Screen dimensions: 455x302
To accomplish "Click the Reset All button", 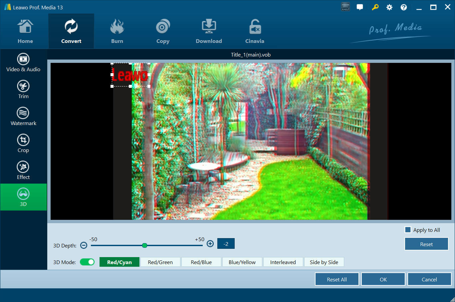I will click(x=337, y=279).
